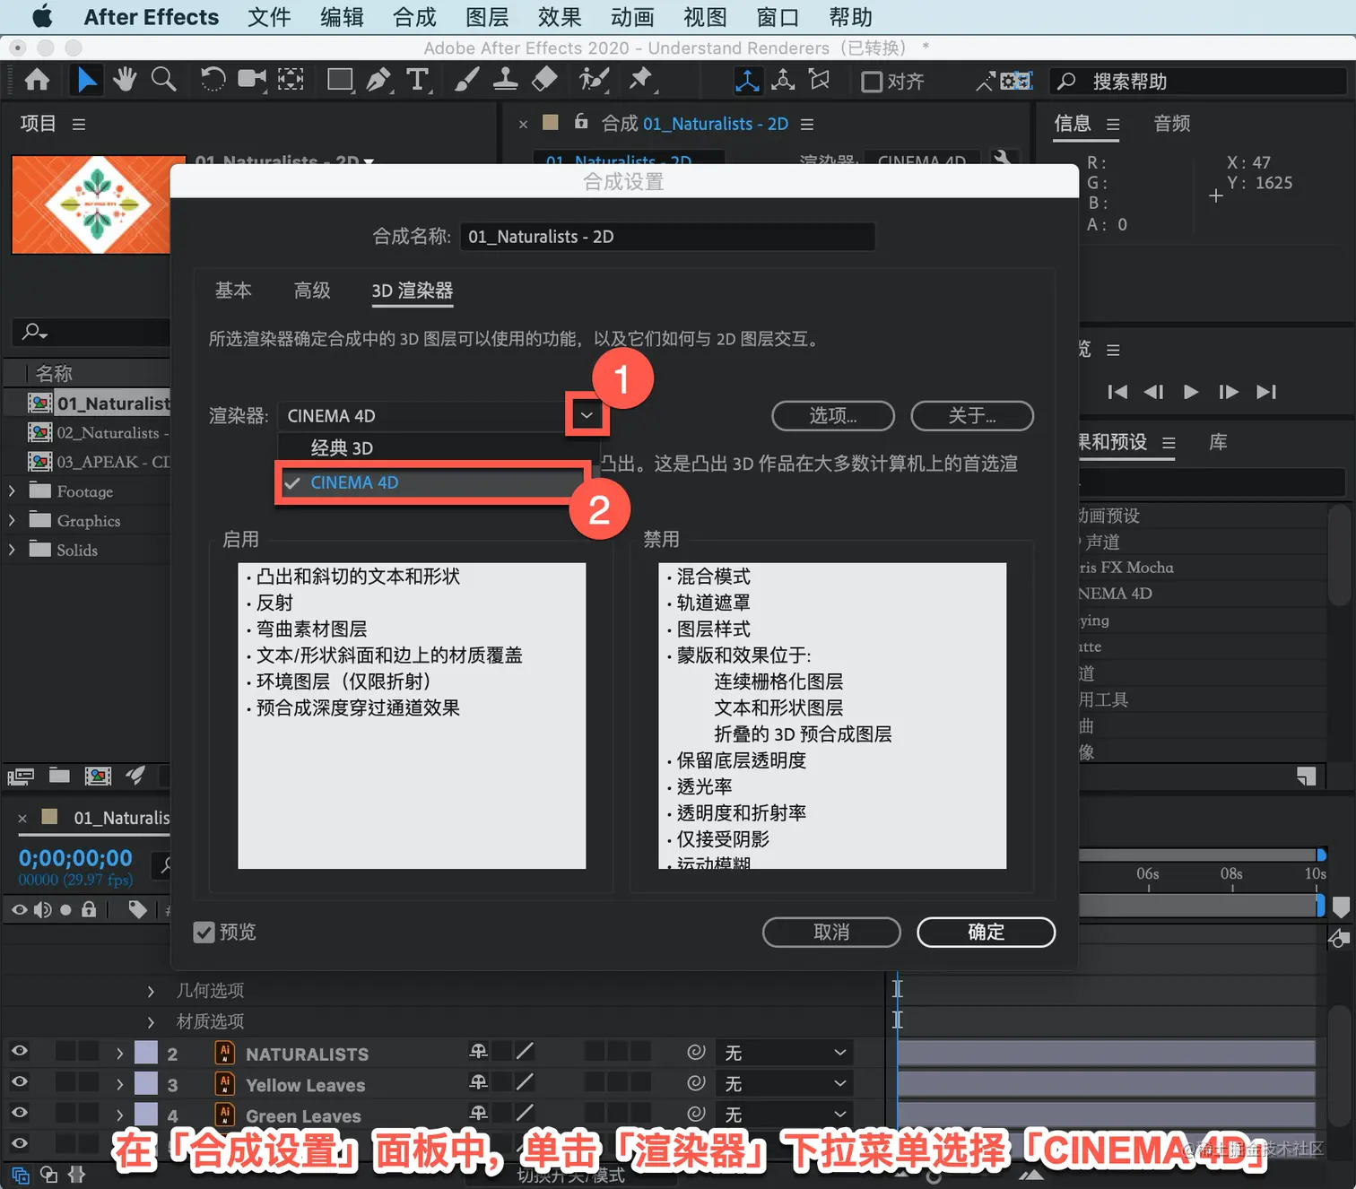Click the 确定 confirm button

click(x=986, y=932)
